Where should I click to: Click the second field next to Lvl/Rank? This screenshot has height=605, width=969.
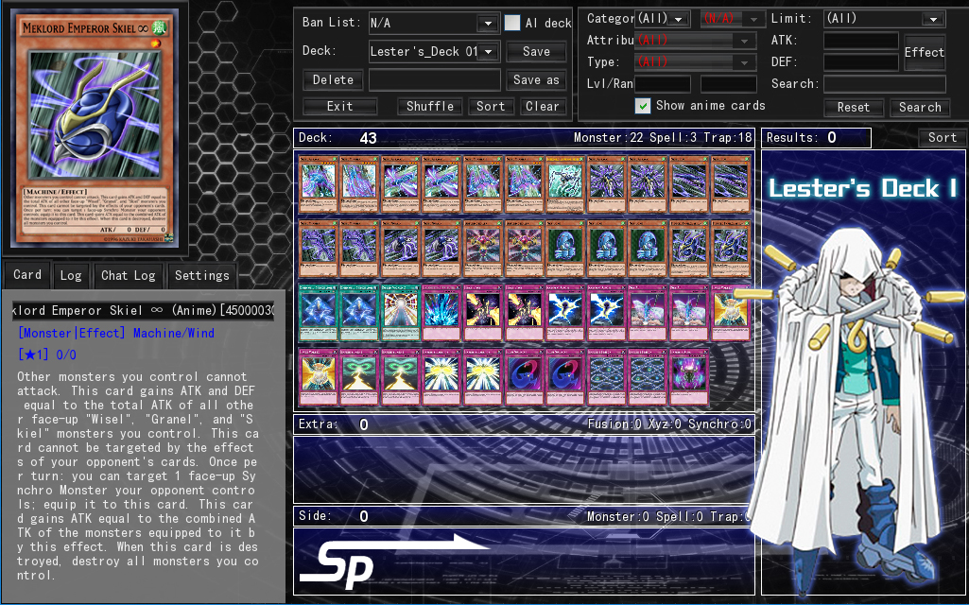click(x=729, y=84)
